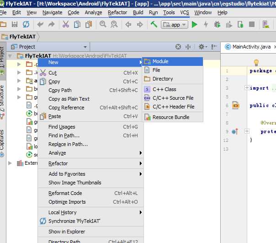Click Show in Explorer menu entry

tap(91, 232)
